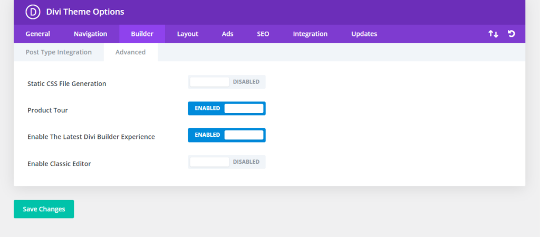Viewport: 540px width, 237px height.
Task: Open the import/export arrows icon
Action: click(493, 34)
